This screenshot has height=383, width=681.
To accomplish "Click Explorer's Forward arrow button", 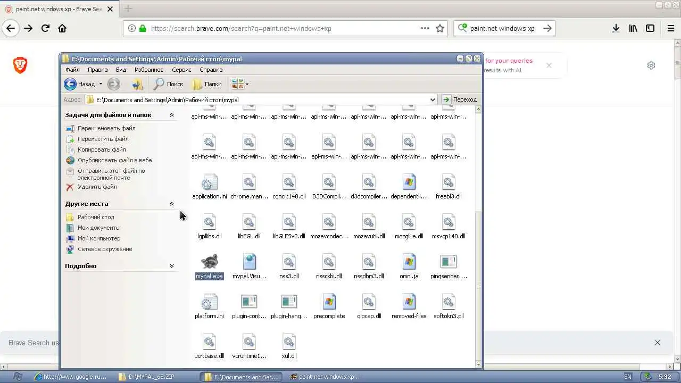I will 113,84.
